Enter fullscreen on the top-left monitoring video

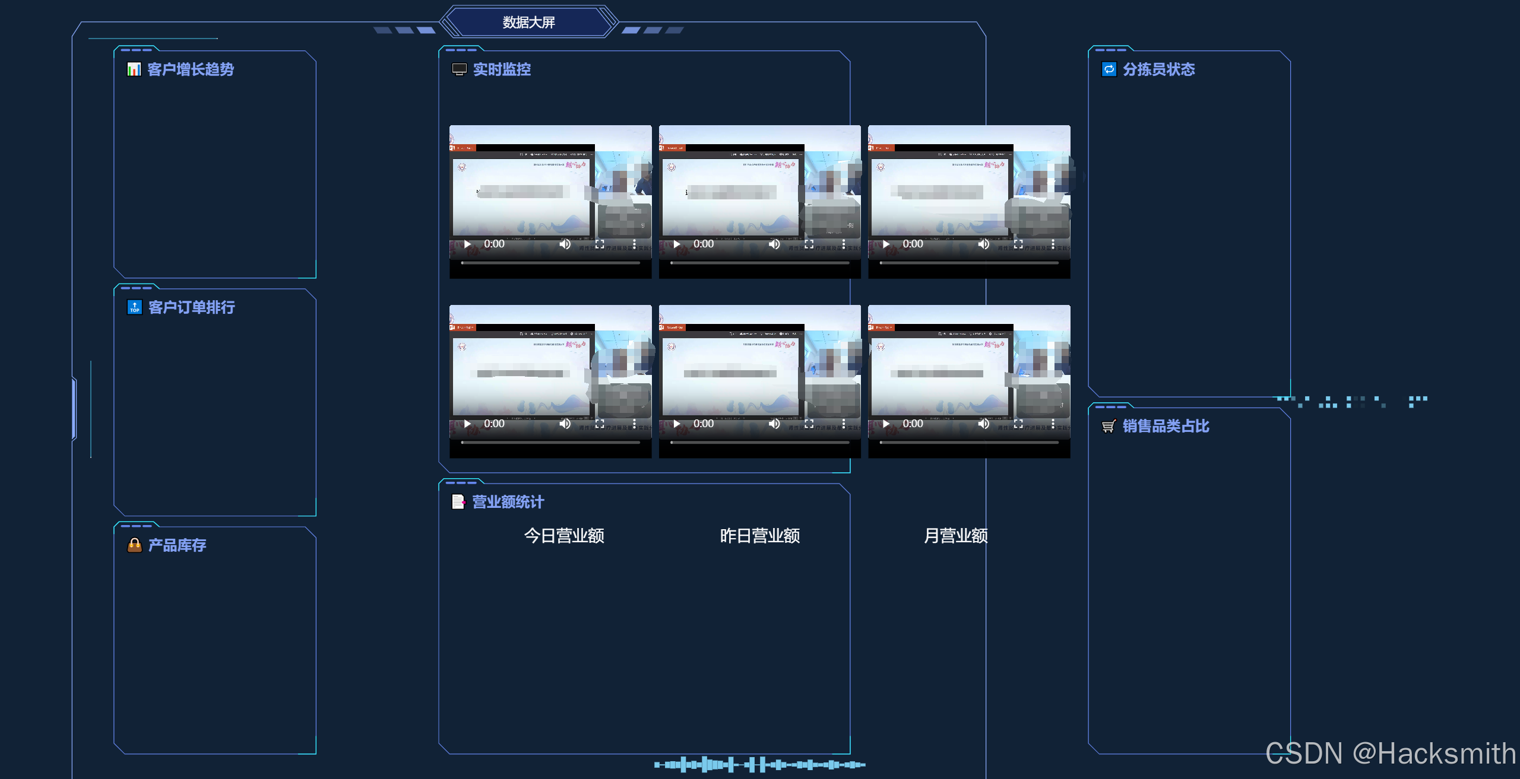[600, 243]
